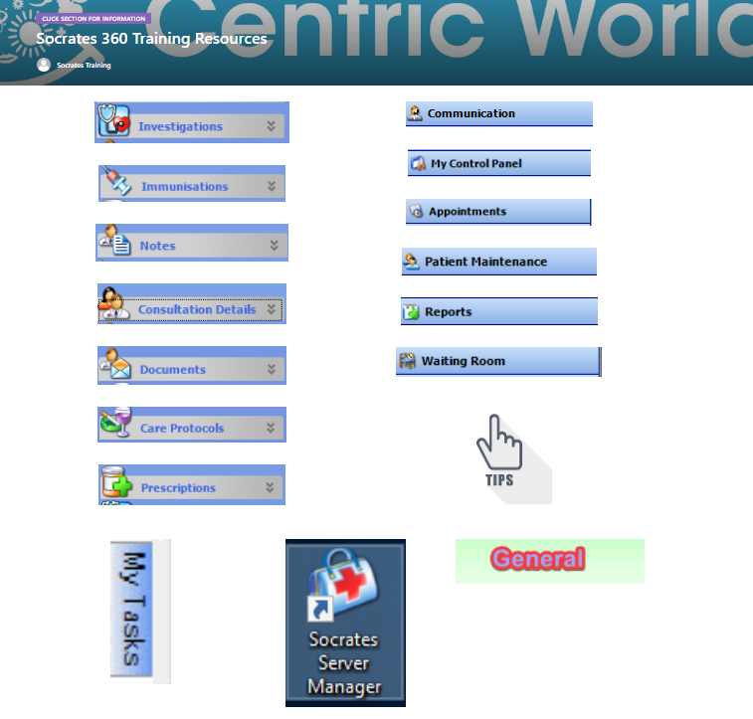
Task: Click the Immunisations syringe icon
Action: 117,184
